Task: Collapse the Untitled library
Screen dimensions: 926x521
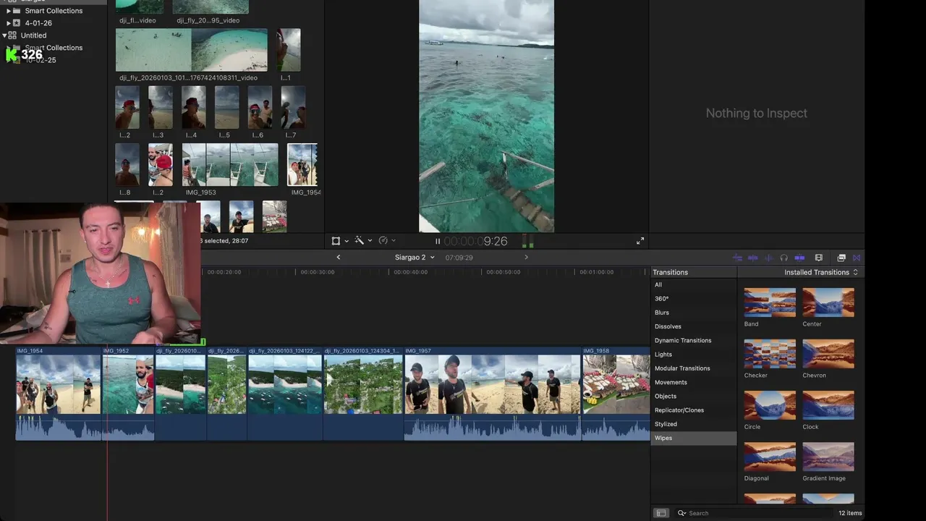Action: click(4, 35)
